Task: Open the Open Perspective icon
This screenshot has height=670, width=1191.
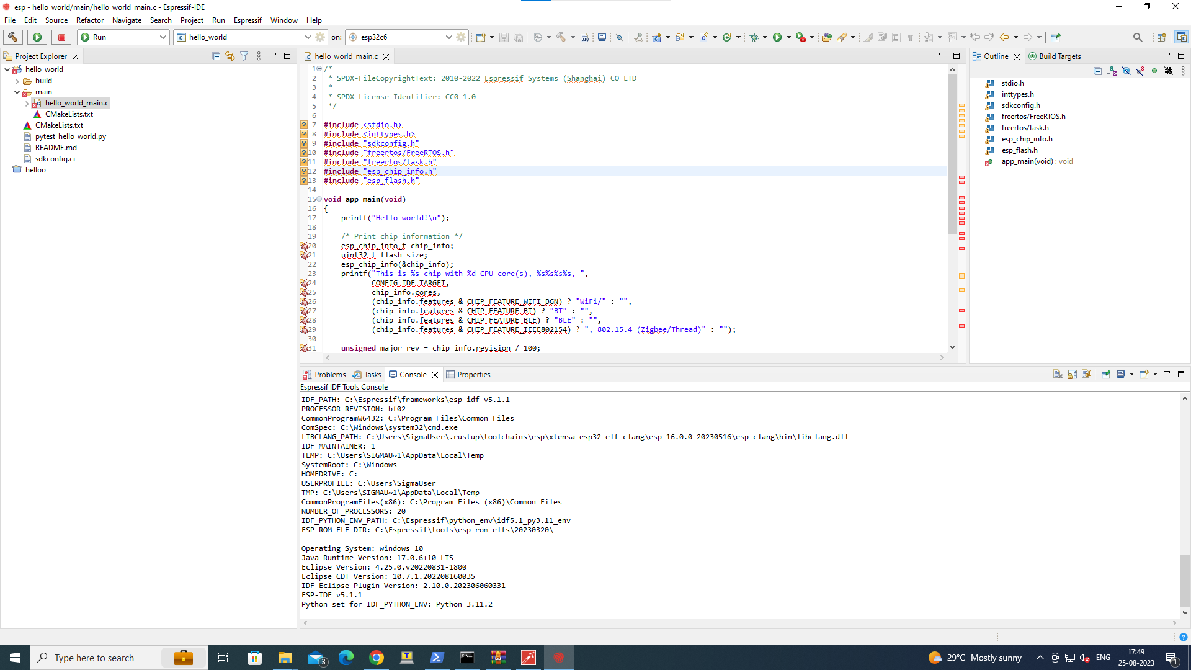Action: click(x=1161, y=37)
